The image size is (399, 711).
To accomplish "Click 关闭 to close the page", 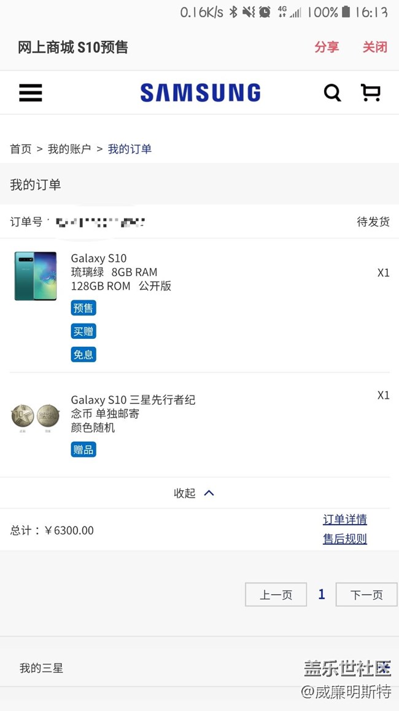I will coord(374,47).
